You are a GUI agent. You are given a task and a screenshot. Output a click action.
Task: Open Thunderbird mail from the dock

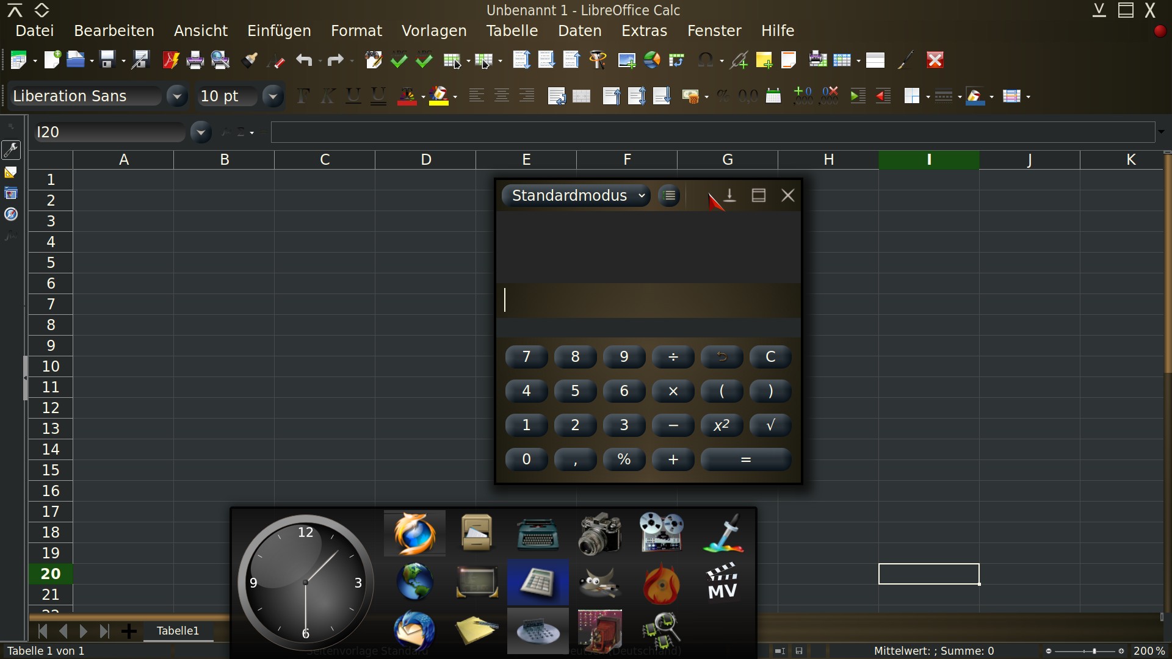(x=414, y=630)
